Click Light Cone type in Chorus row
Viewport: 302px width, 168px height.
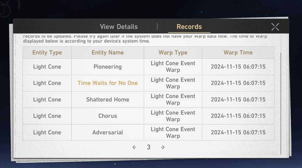[47, 116]
